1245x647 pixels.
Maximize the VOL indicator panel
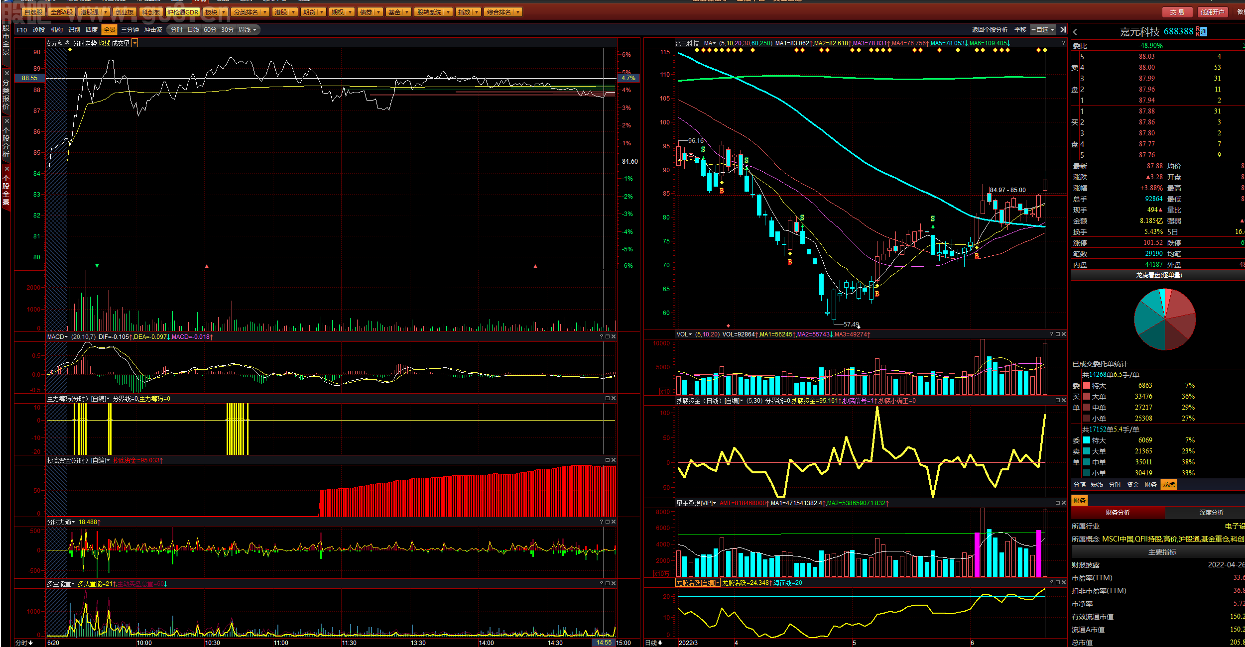1058,334
